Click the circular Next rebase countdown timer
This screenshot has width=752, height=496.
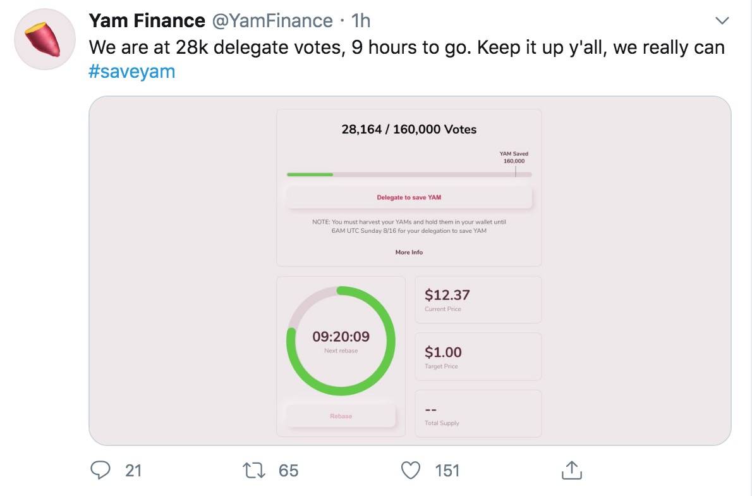point(341,341)
